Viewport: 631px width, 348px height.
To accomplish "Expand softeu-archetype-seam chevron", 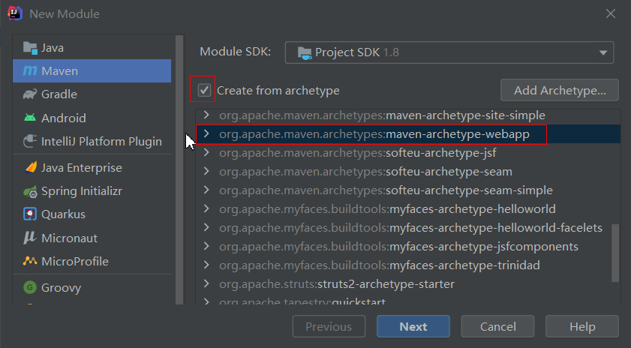I will coord(206,171).
